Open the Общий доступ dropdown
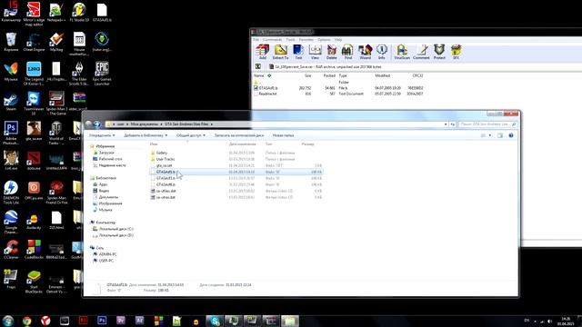This screenshot has width=582, height=327. [191, 135]
